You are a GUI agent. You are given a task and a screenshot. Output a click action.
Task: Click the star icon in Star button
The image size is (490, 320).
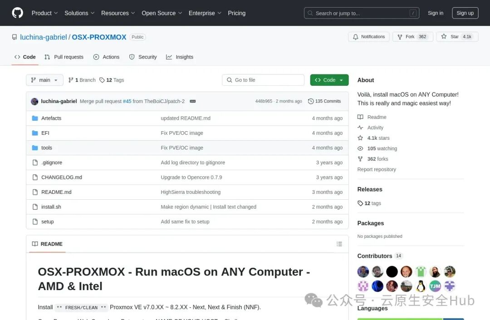[x=444, y=37]
